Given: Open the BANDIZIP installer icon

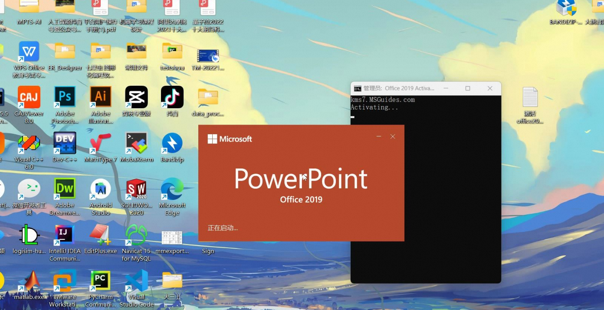Looking at the screenshot, I should pos(566,8).
